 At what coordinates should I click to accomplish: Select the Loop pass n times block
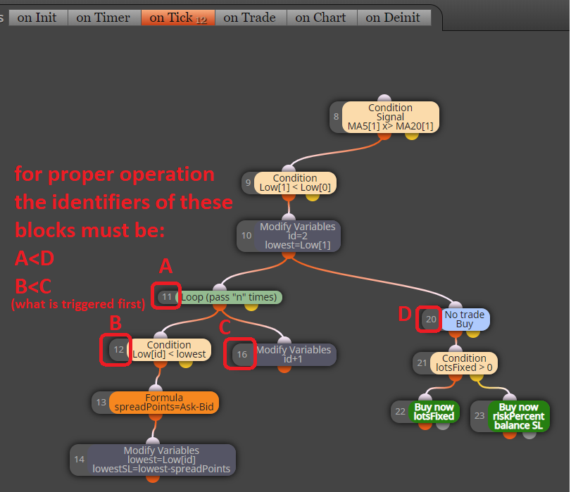[x=229, y=297]
